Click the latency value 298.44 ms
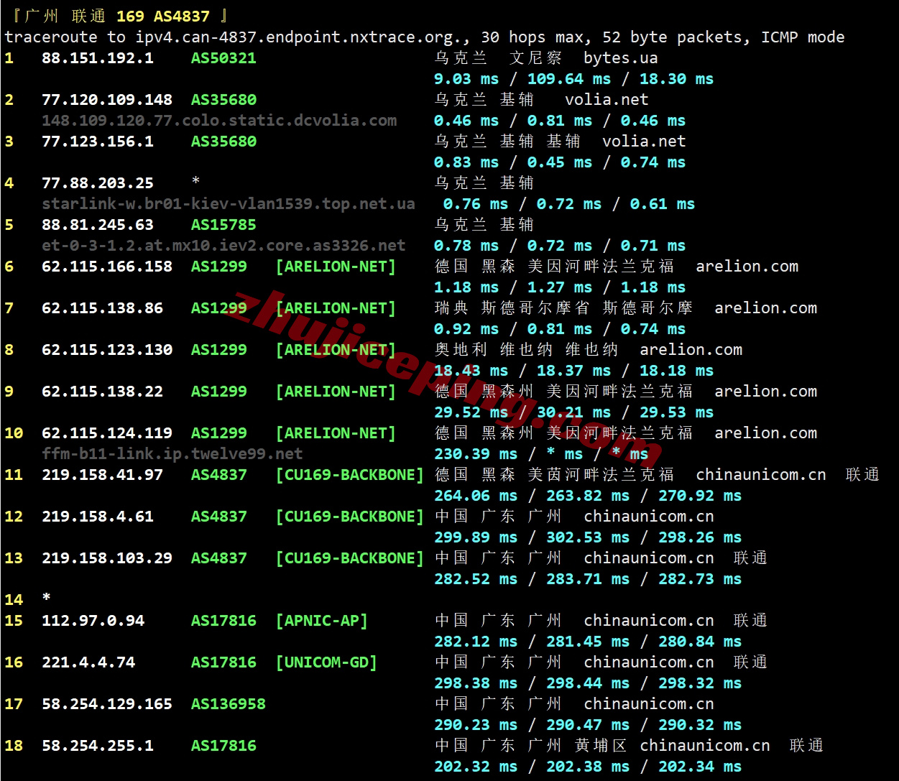Screen dimensions: 899x781 pyautogui.click(x=588, y=683)
